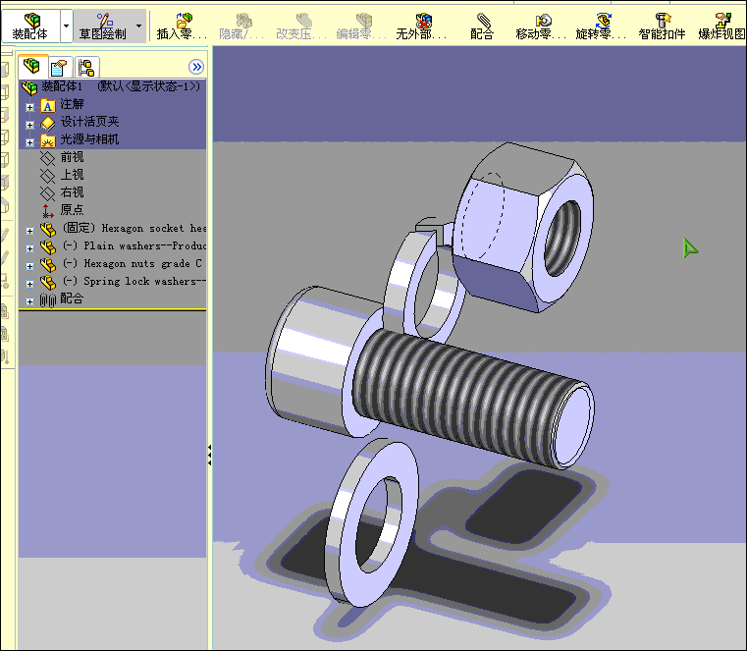Expand the Hexagon socket head component
The width and height of the screenshot is (747, 651).
tap(30, 231)
